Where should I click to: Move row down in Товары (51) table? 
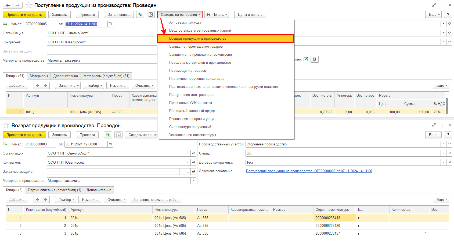(x=45, y=85)
